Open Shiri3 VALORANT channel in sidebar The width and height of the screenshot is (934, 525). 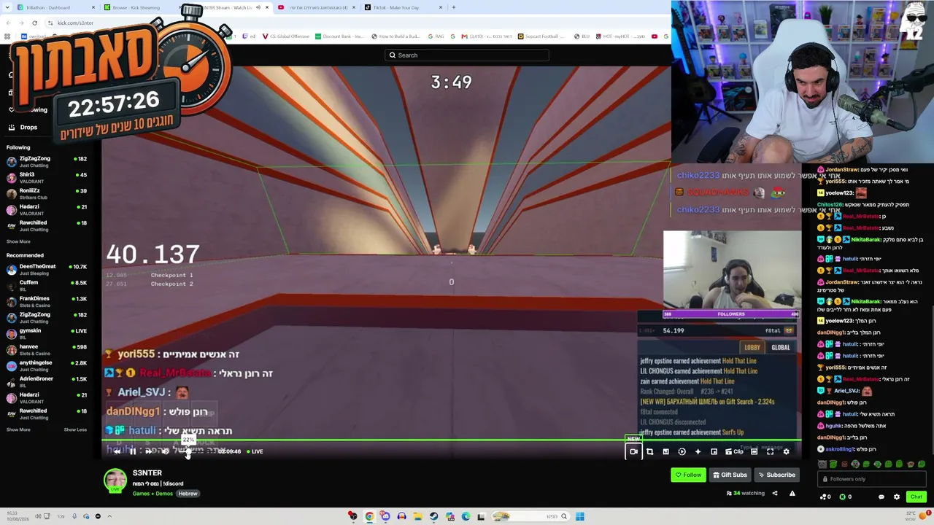point(47,177)
